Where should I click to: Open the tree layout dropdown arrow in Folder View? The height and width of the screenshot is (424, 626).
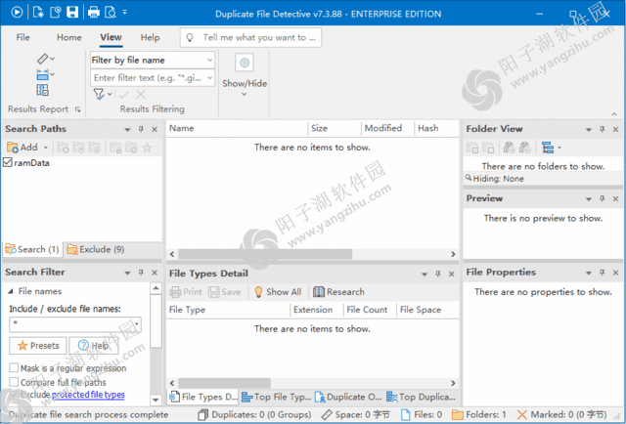coord(559,148)
